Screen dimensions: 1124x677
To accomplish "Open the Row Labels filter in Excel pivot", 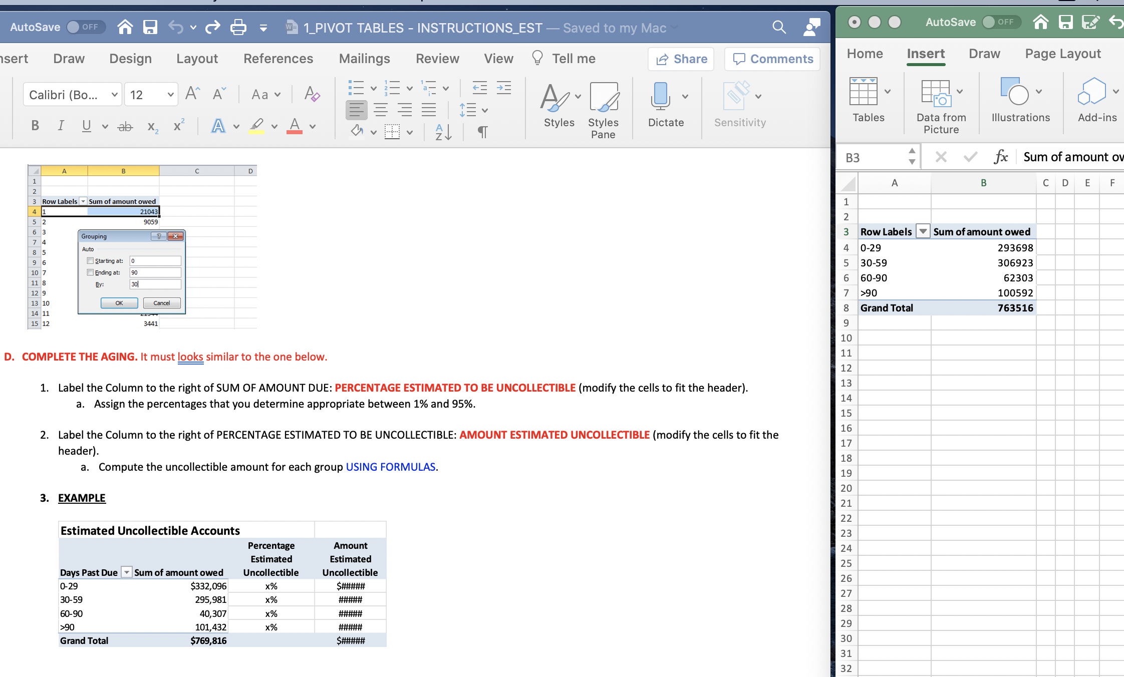I will [923, 231].
